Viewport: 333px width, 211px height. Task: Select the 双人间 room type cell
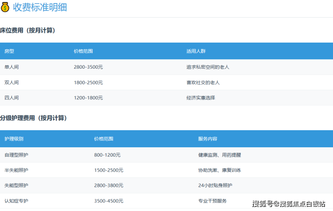pyautogui.click(x=12, y=83)
